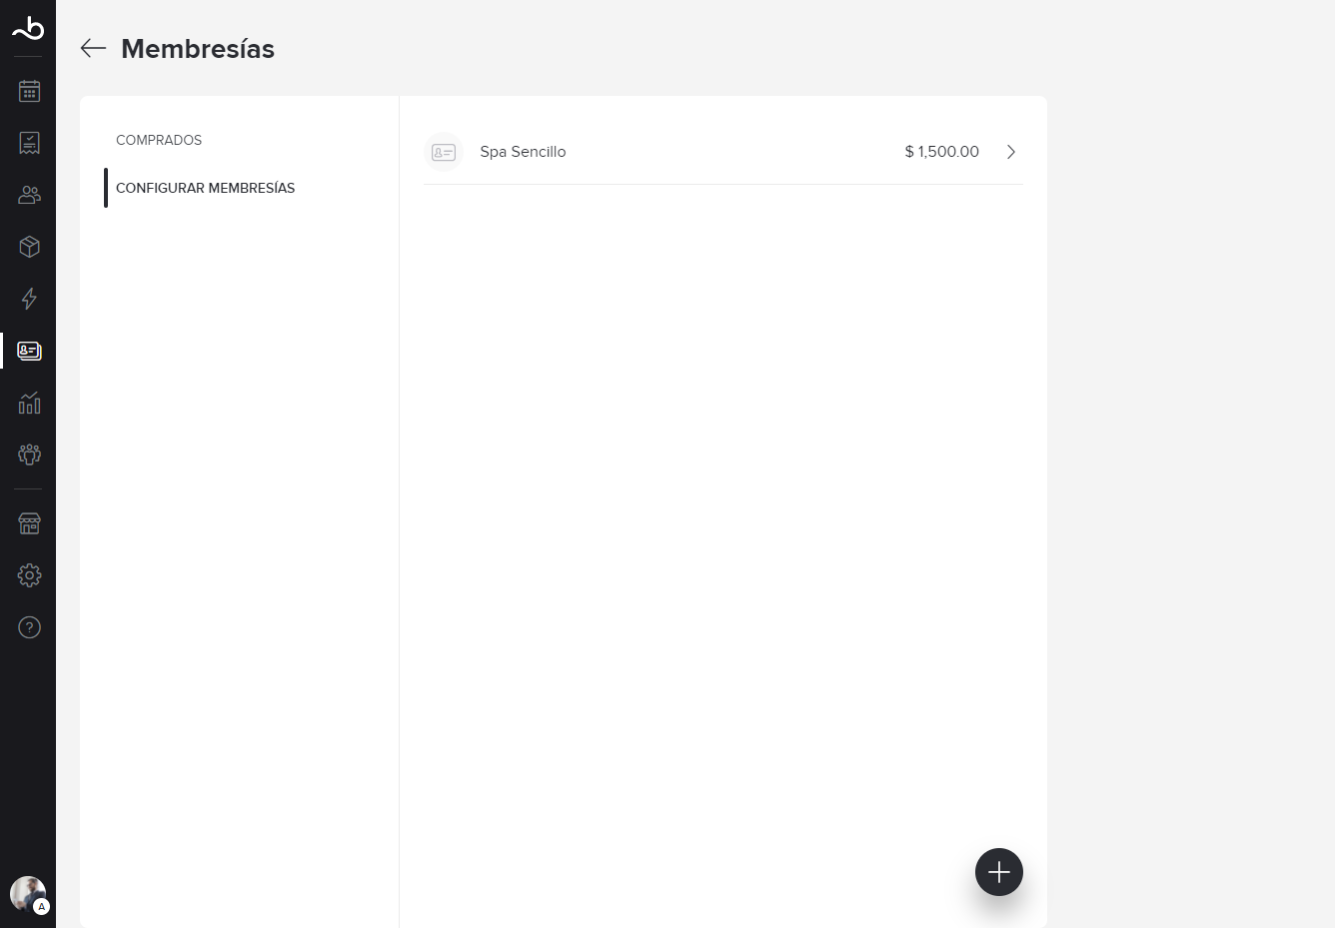Open the user profile avatar

coord(28,894)
